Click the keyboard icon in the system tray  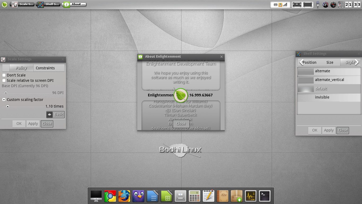[276, 5]
